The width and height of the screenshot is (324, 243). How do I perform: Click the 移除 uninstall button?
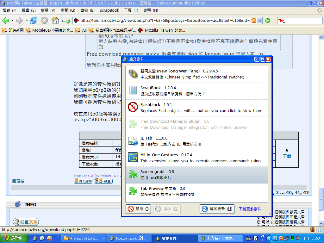tap(138, 209)
